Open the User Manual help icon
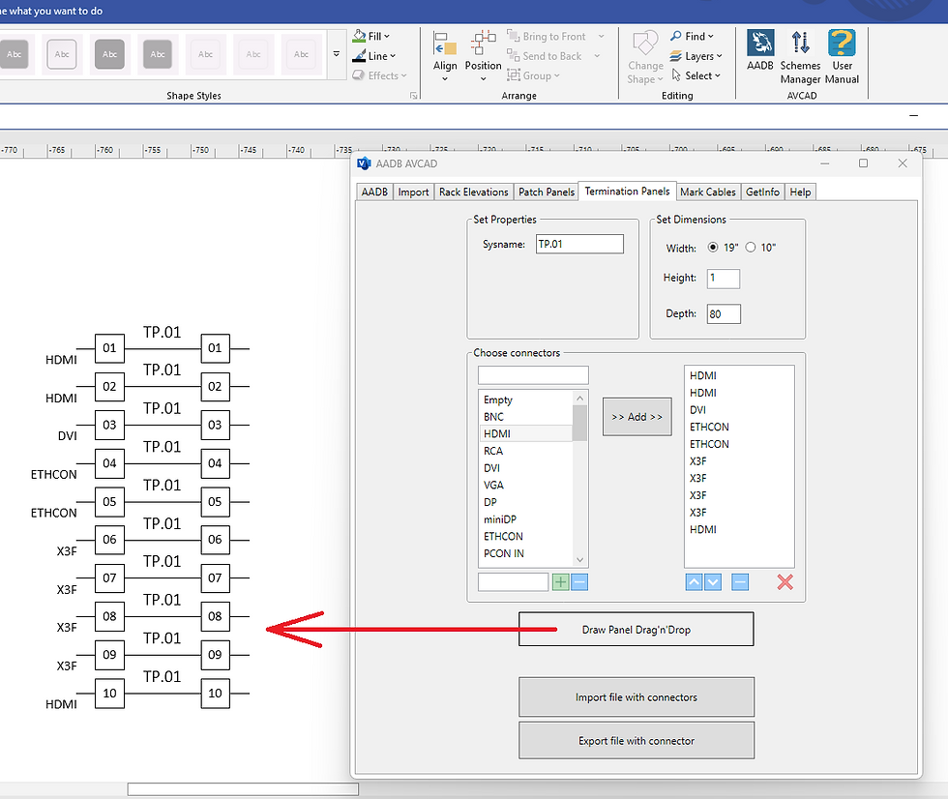 842,57
